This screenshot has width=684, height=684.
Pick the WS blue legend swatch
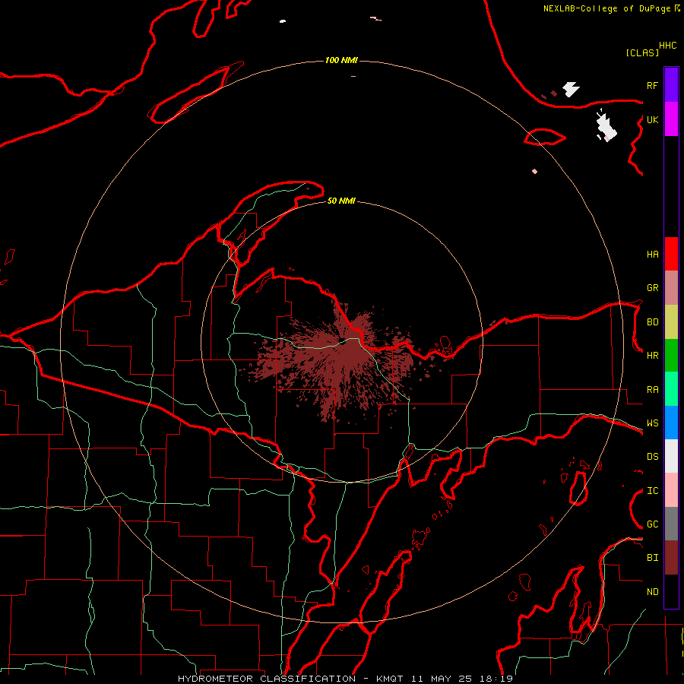click(671, 423)
